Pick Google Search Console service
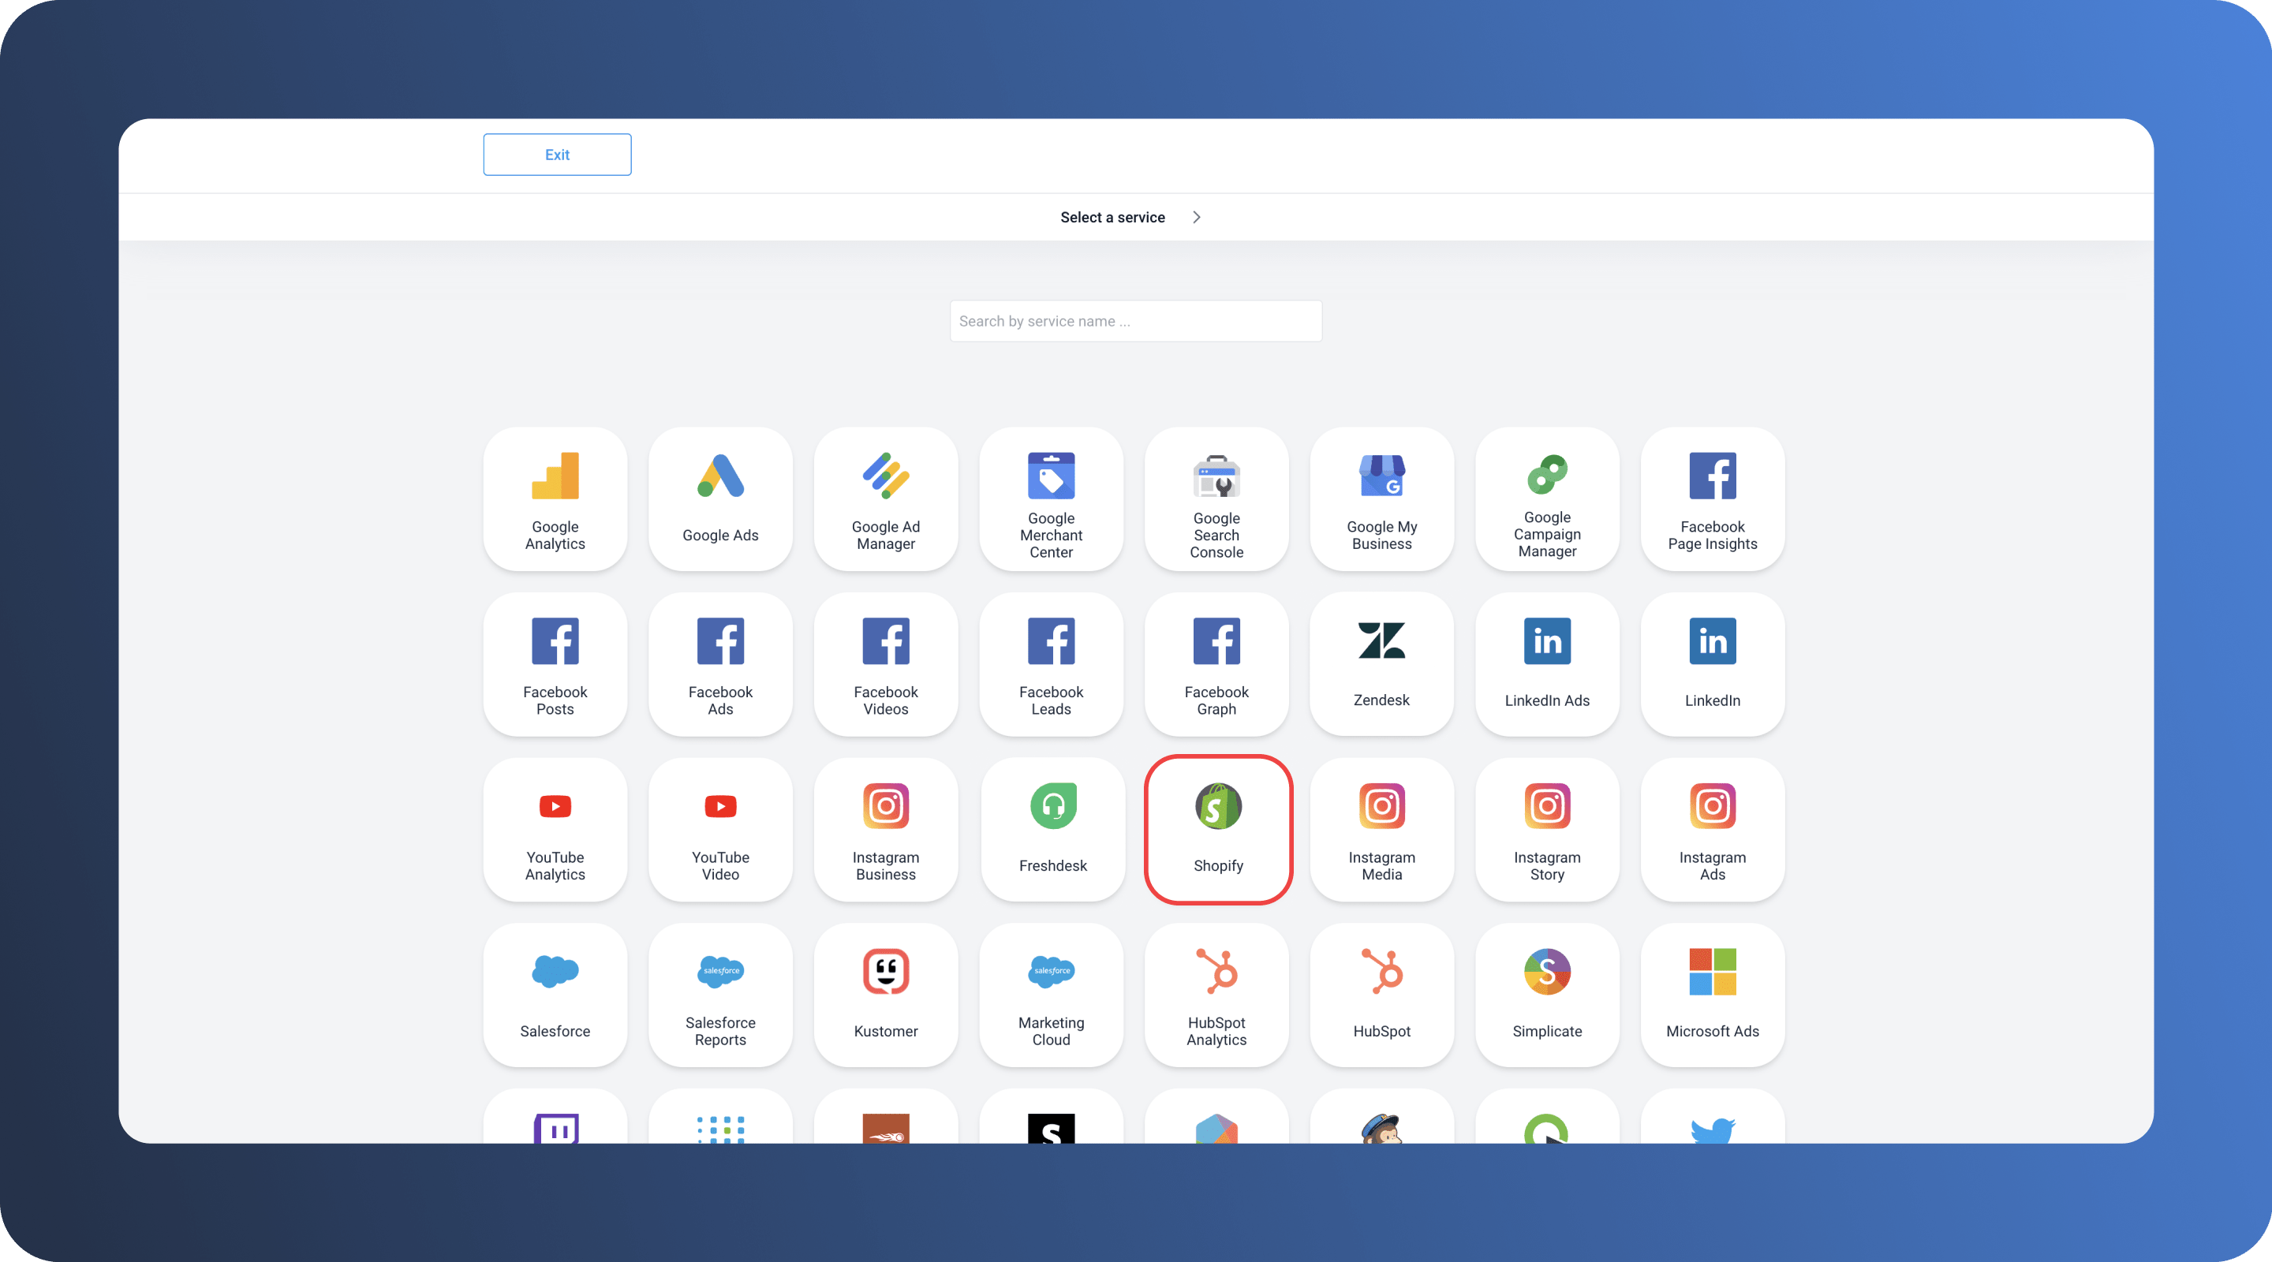Viewport: 2272px width, 1262px height. tap(1216, 499)
